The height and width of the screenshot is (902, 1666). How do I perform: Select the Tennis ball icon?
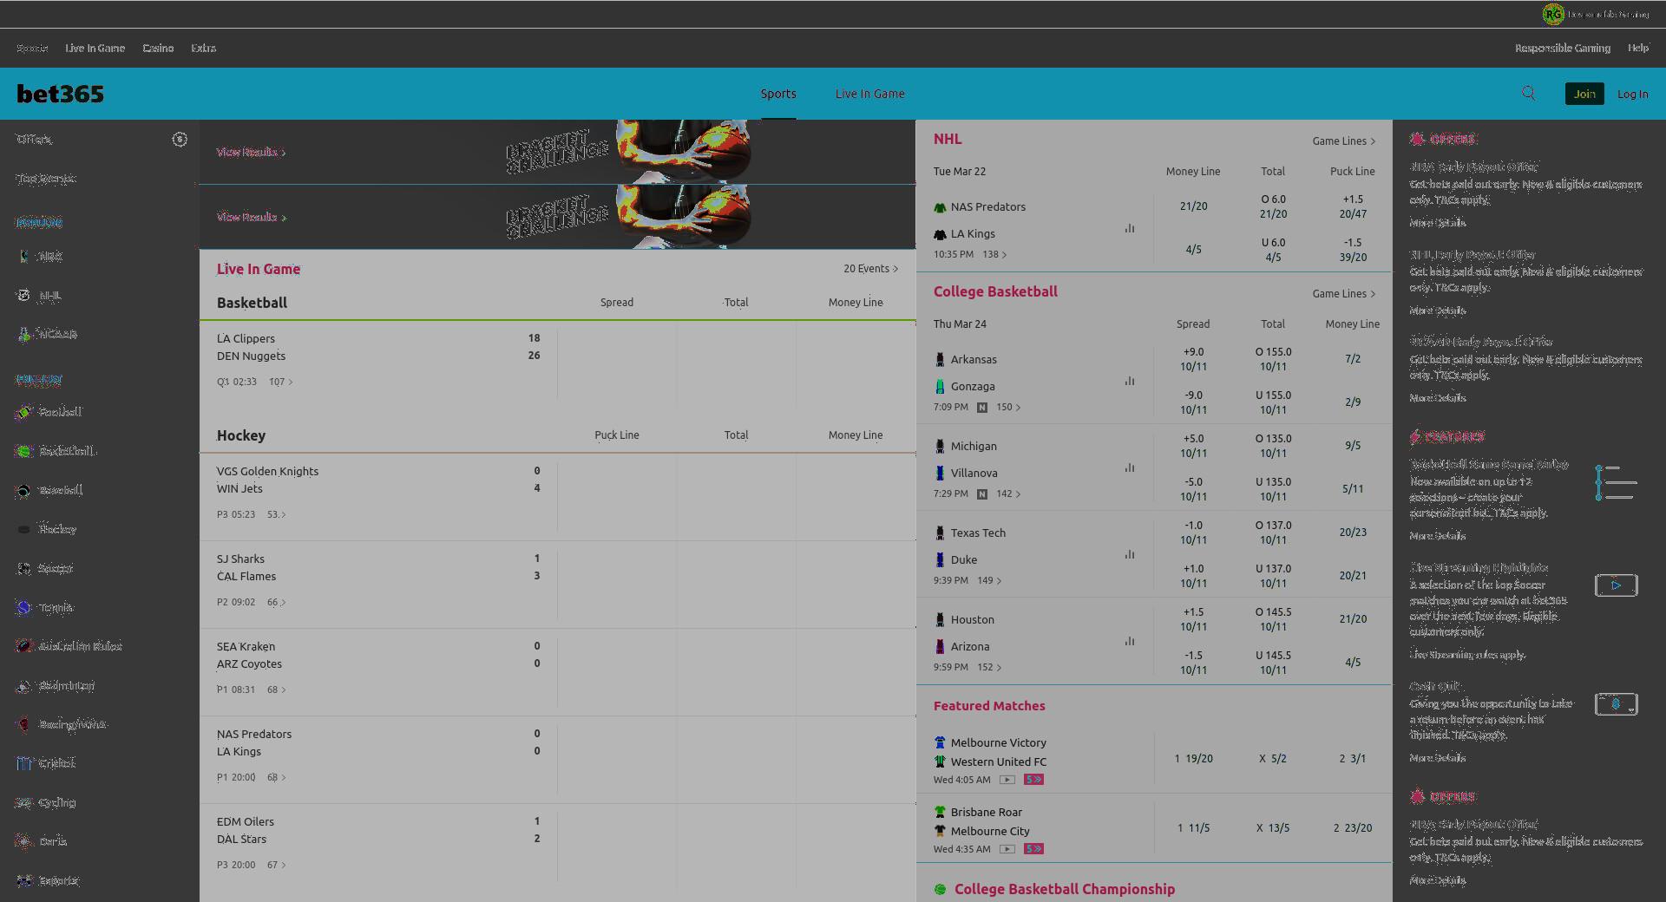(24, 607)
